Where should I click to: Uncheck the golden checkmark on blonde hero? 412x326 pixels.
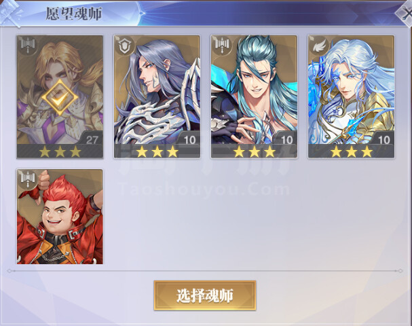pyautogui.click(x=60, y=97)
